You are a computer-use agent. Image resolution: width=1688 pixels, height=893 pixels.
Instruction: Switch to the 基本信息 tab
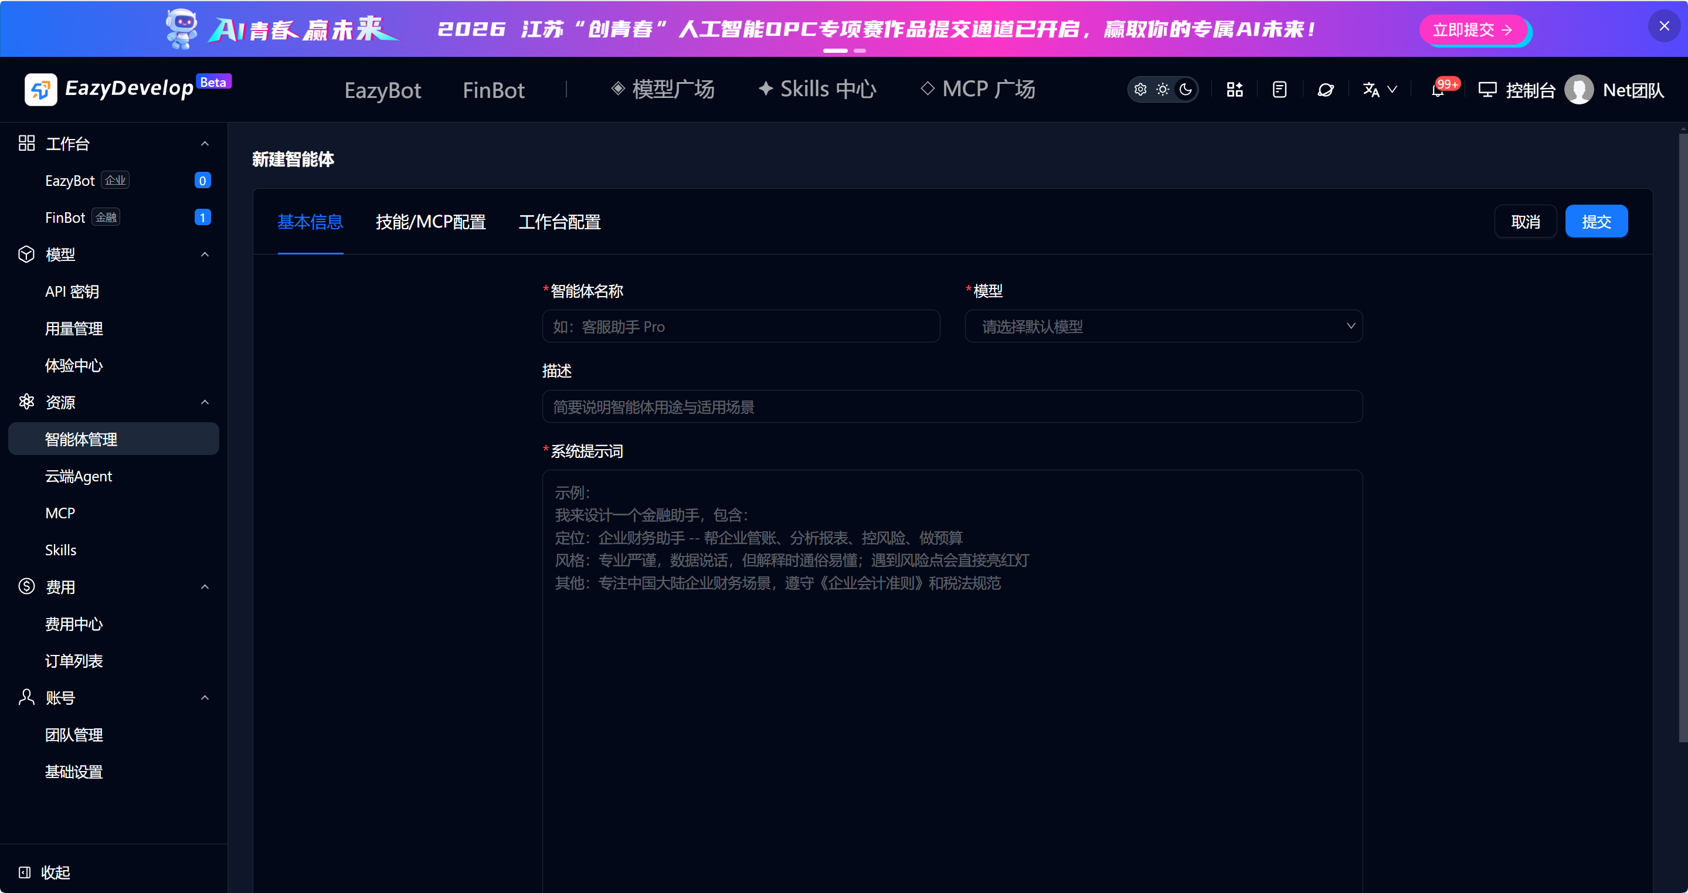pos(310,222)
